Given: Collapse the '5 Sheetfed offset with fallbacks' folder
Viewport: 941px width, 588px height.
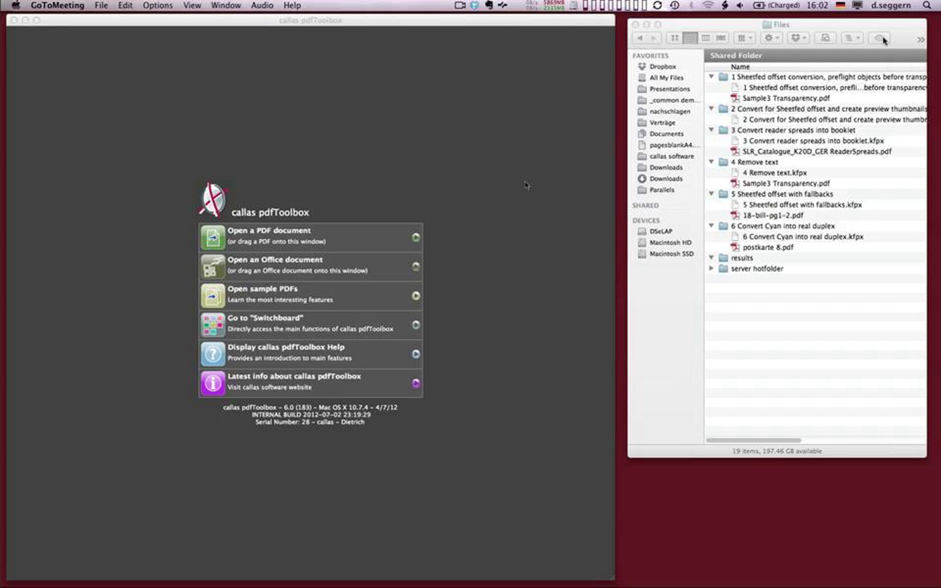Looking at the screenshot, I should [711, 194].
